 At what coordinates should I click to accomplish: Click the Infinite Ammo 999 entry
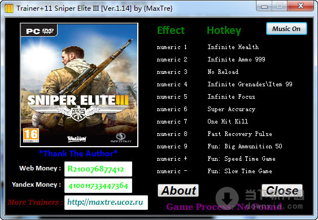[236, 59]
